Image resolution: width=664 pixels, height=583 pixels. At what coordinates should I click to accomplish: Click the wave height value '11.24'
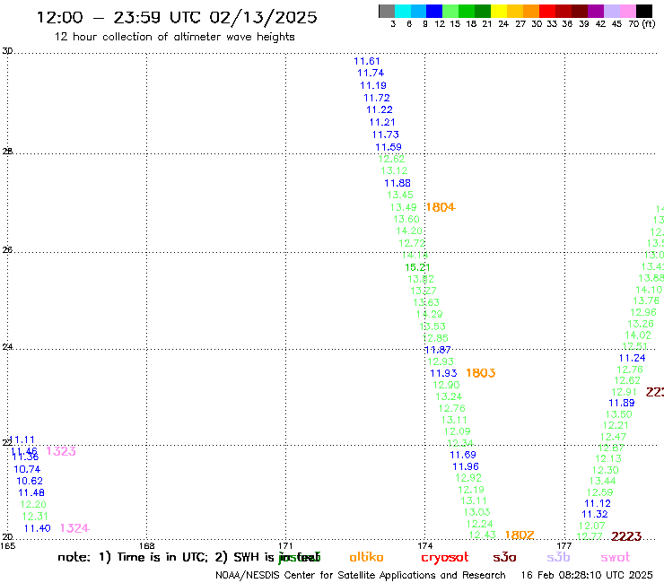click(x=633, y=358)
